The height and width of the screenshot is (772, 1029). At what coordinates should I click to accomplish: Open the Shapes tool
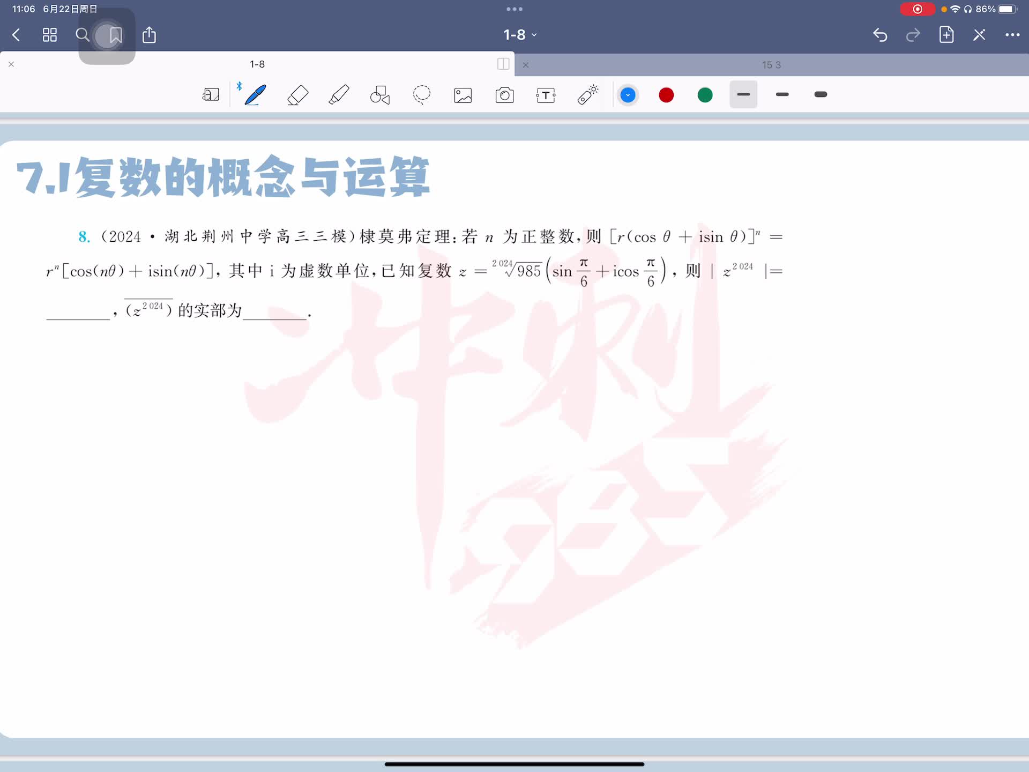coord(380,95)
